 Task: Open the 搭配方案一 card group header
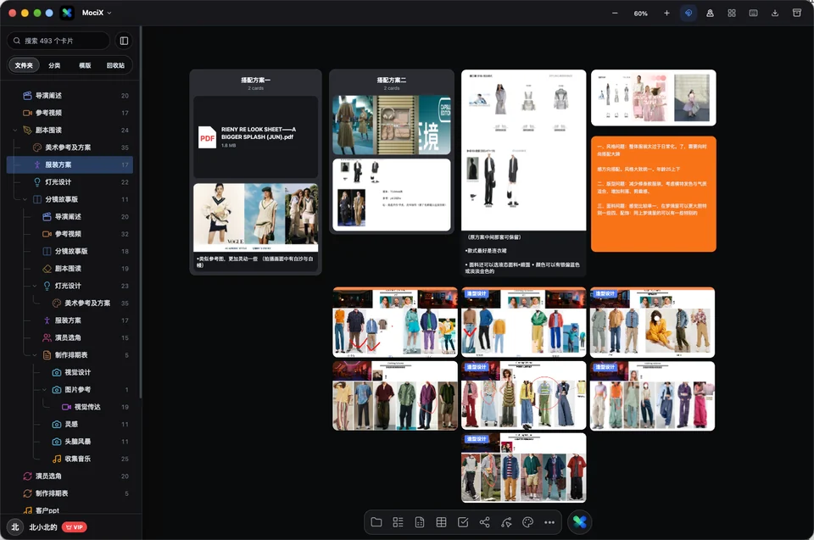pyautogui.click(x=255, y=82)
